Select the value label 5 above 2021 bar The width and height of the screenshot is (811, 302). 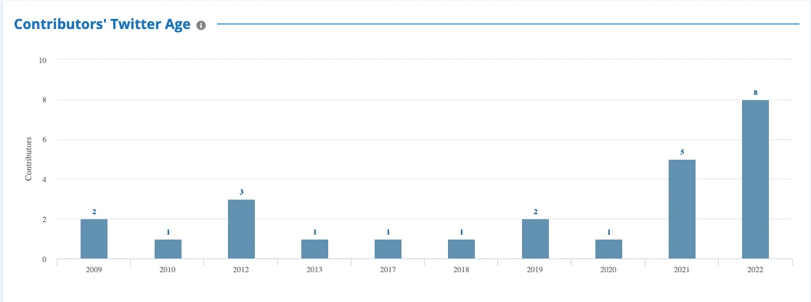[x=682, y=152]
